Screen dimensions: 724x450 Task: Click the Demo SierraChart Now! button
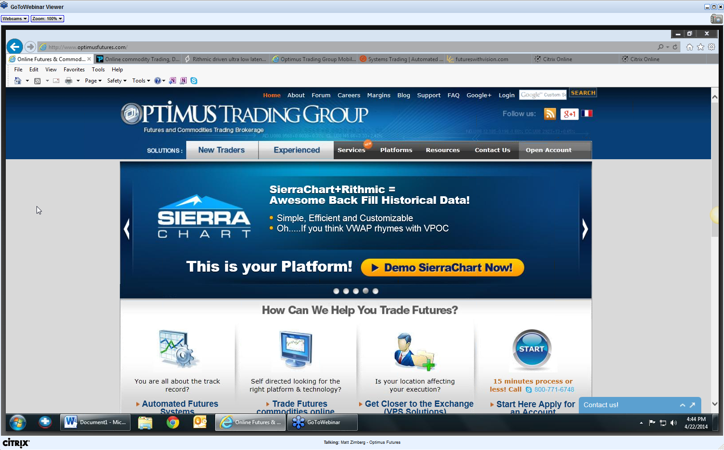click(442, 268)
